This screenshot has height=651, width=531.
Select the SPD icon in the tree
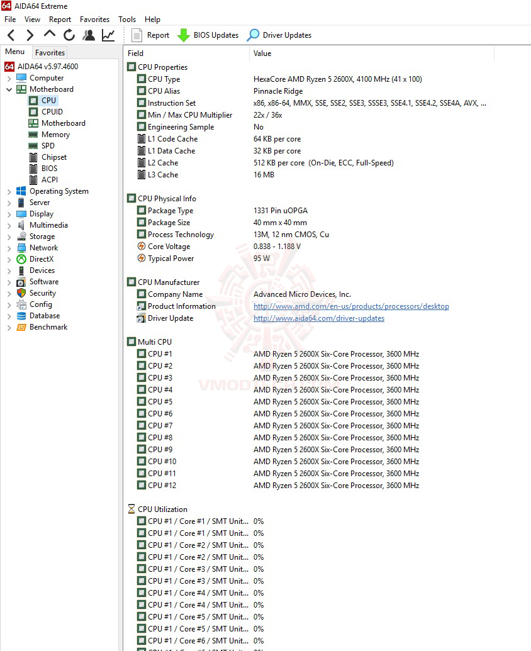[x=33, y=146]
